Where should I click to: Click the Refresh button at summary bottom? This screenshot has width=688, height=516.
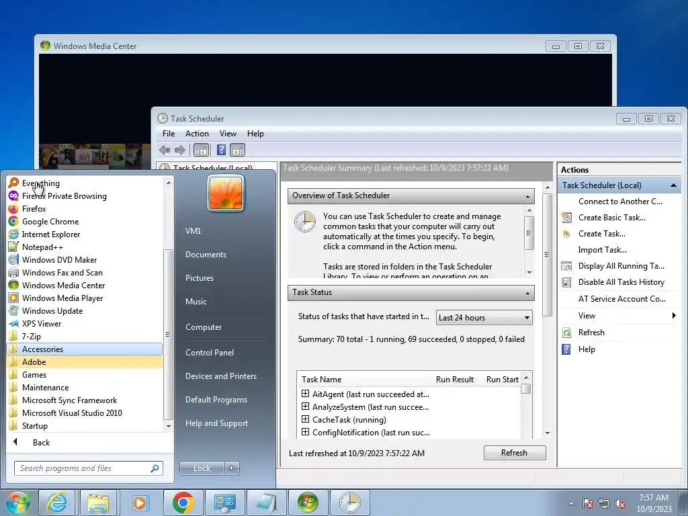514,452
